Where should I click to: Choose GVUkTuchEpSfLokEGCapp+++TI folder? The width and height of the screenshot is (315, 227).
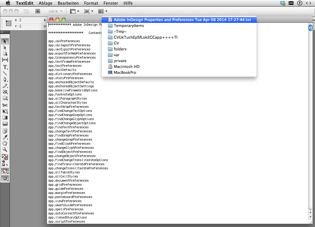(x=179, y=37)
